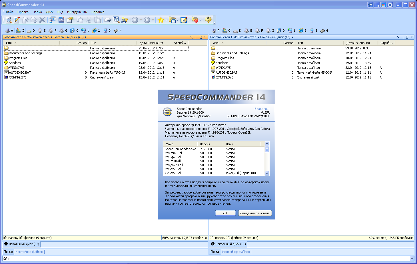417x264 pixels.
Task: Select drive A in left panel
Action: pos(9,30)
